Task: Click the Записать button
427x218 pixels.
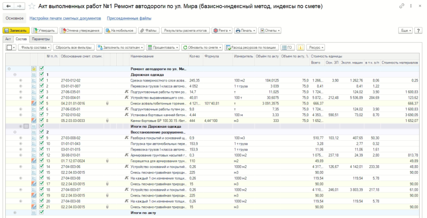Action: click(17, 30)
